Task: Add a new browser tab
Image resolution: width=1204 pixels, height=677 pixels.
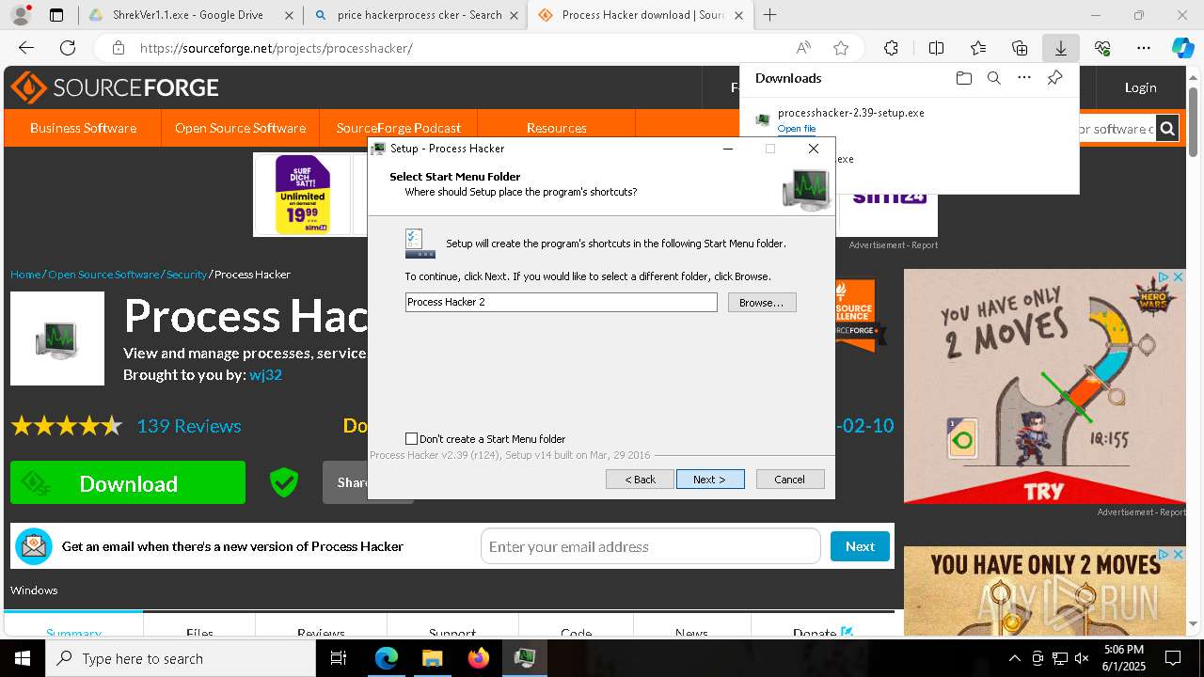Action: [769, 15]
